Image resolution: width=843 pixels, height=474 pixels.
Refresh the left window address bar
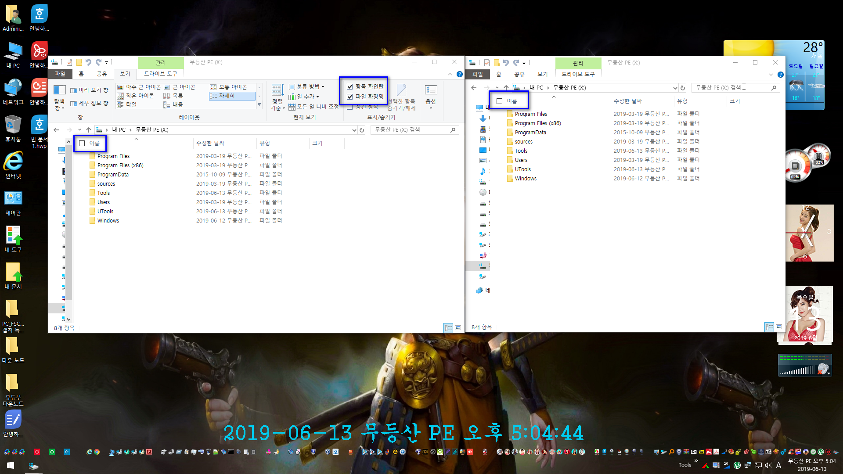(362, 130)
